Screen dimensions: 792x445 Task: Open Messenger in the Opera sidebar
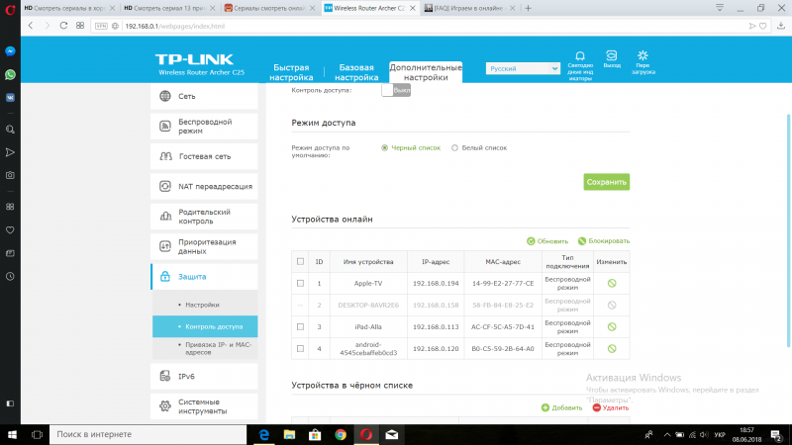(x=10, y=50)
